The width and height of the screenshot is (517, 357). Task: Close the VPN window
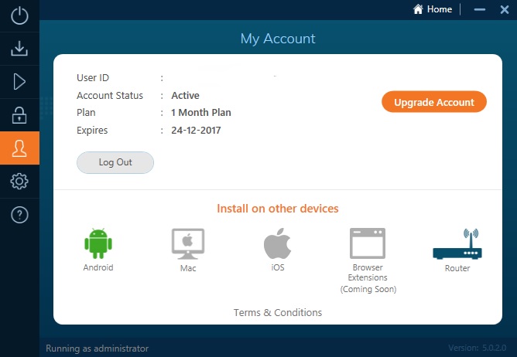pos(505,9)
